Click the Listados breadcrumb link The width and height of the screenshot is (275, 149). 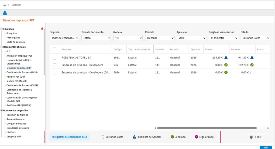(16, 5)
